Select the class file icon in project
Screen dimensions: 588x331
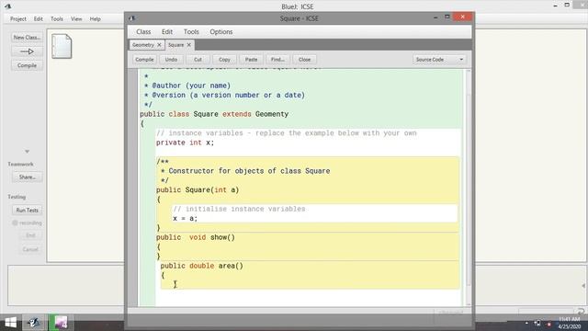(62, 46)
